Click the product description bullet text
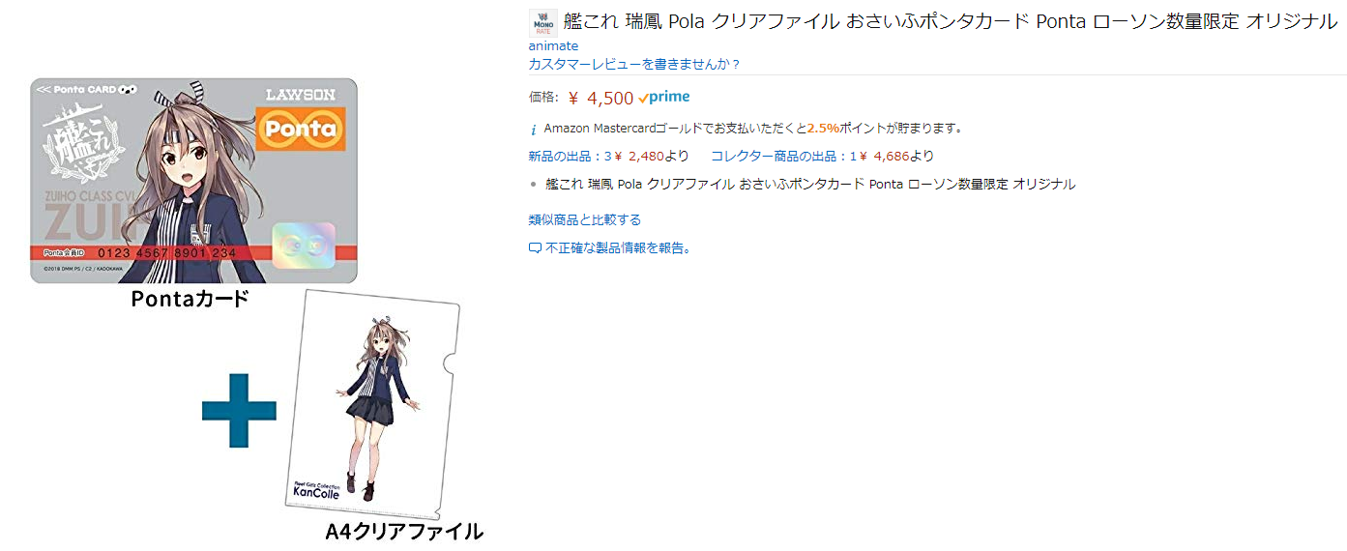Image resolution: width=1347 pixels, height=551 pixels. pyautogui.click(x=810, y=185)
